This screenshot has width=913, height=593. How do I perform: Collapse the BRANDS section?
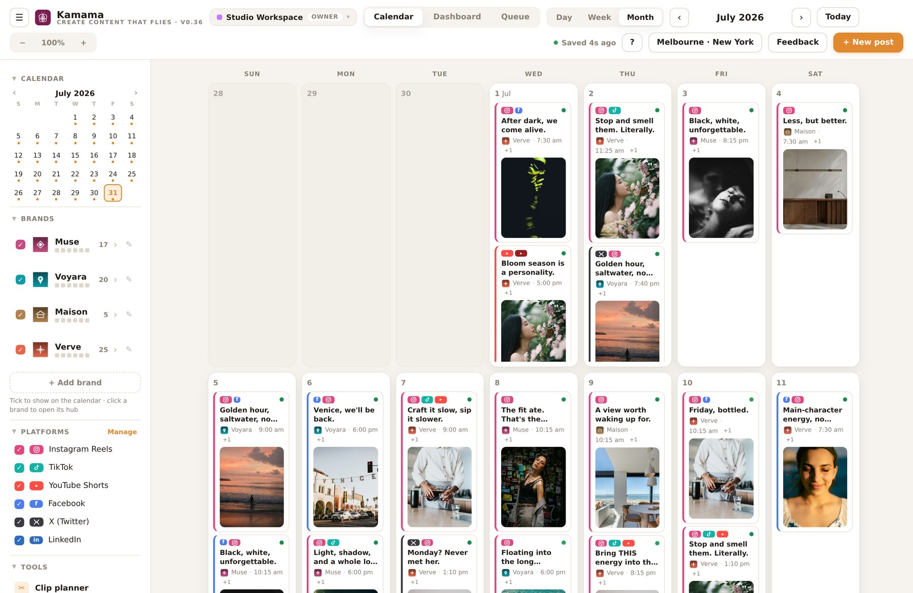14,219
